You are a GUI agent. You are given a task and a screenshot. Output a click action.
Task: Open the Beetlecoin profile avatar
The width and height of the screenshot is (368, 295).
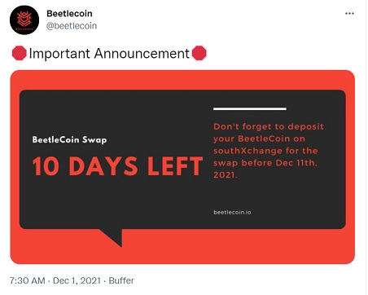coord(24,20)
